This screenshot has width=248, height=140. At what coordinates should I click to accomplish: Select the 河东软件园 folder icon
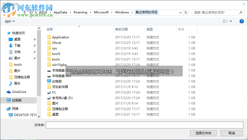[49, 87]
